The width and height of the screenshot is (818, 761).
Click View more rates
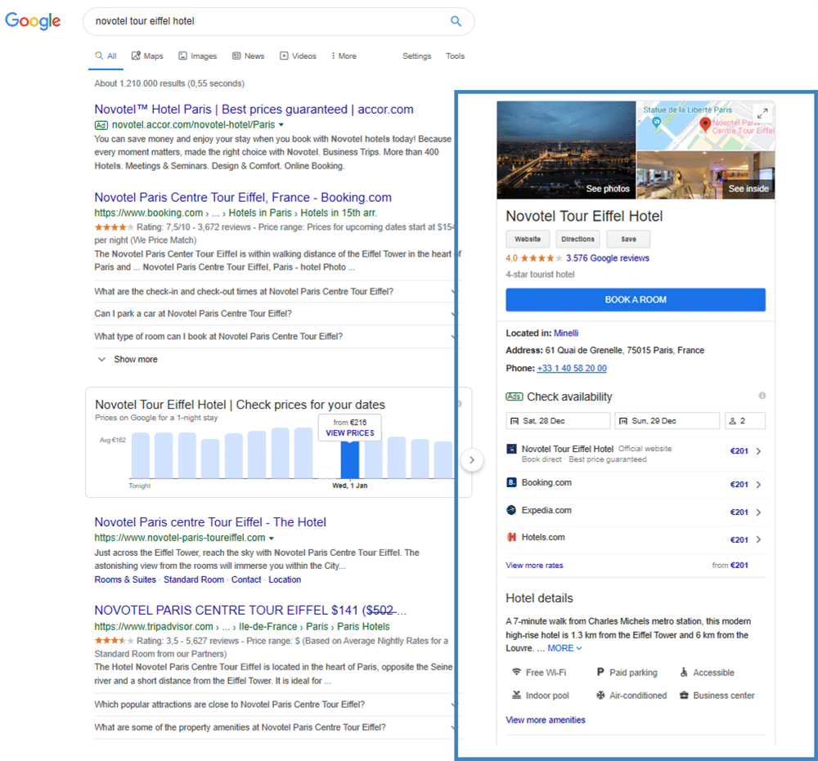[534, 565]
